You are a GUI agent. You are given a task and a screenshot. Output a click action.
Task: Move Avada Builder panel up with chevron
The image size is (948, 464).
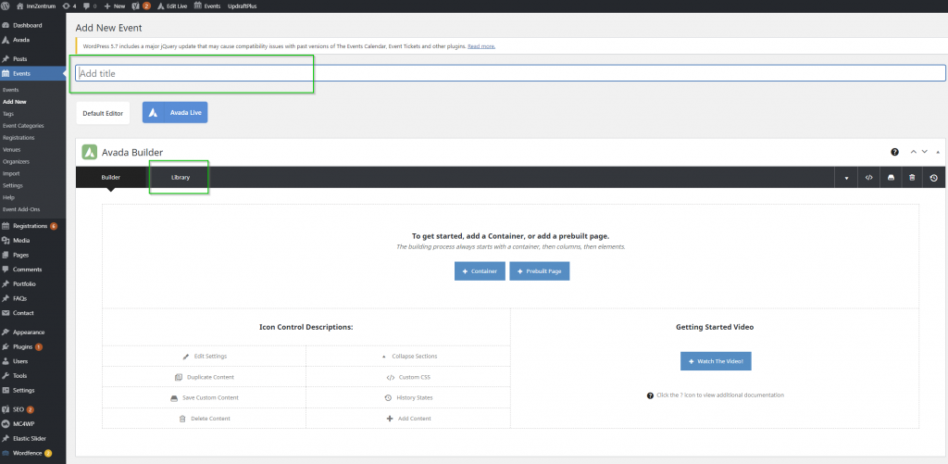[914, 152]
